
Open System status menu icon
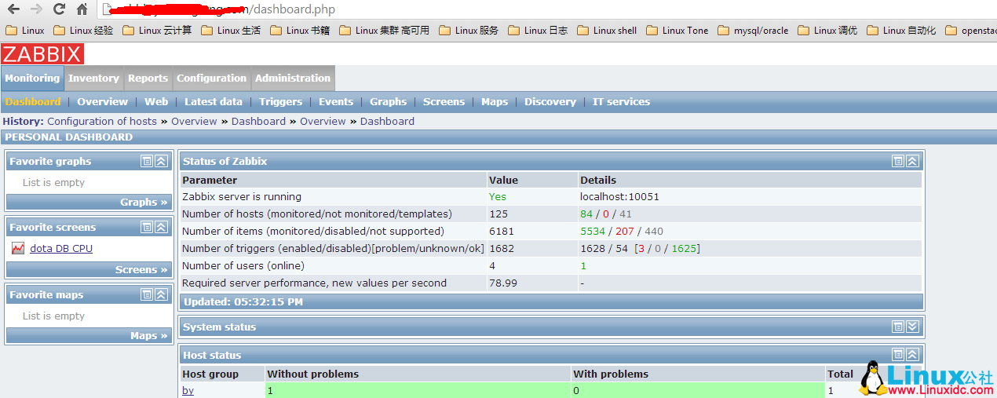898,327
